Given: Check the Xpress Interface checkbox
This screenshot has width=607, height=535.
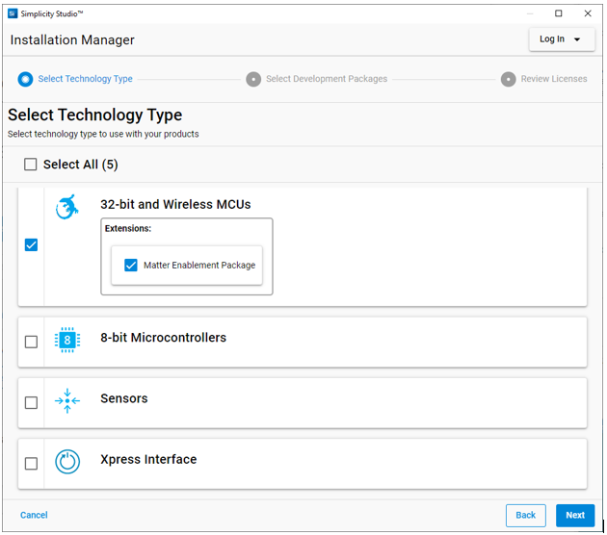Looking at the screenshot, I should pyautogui.click(x=32, y=463).
